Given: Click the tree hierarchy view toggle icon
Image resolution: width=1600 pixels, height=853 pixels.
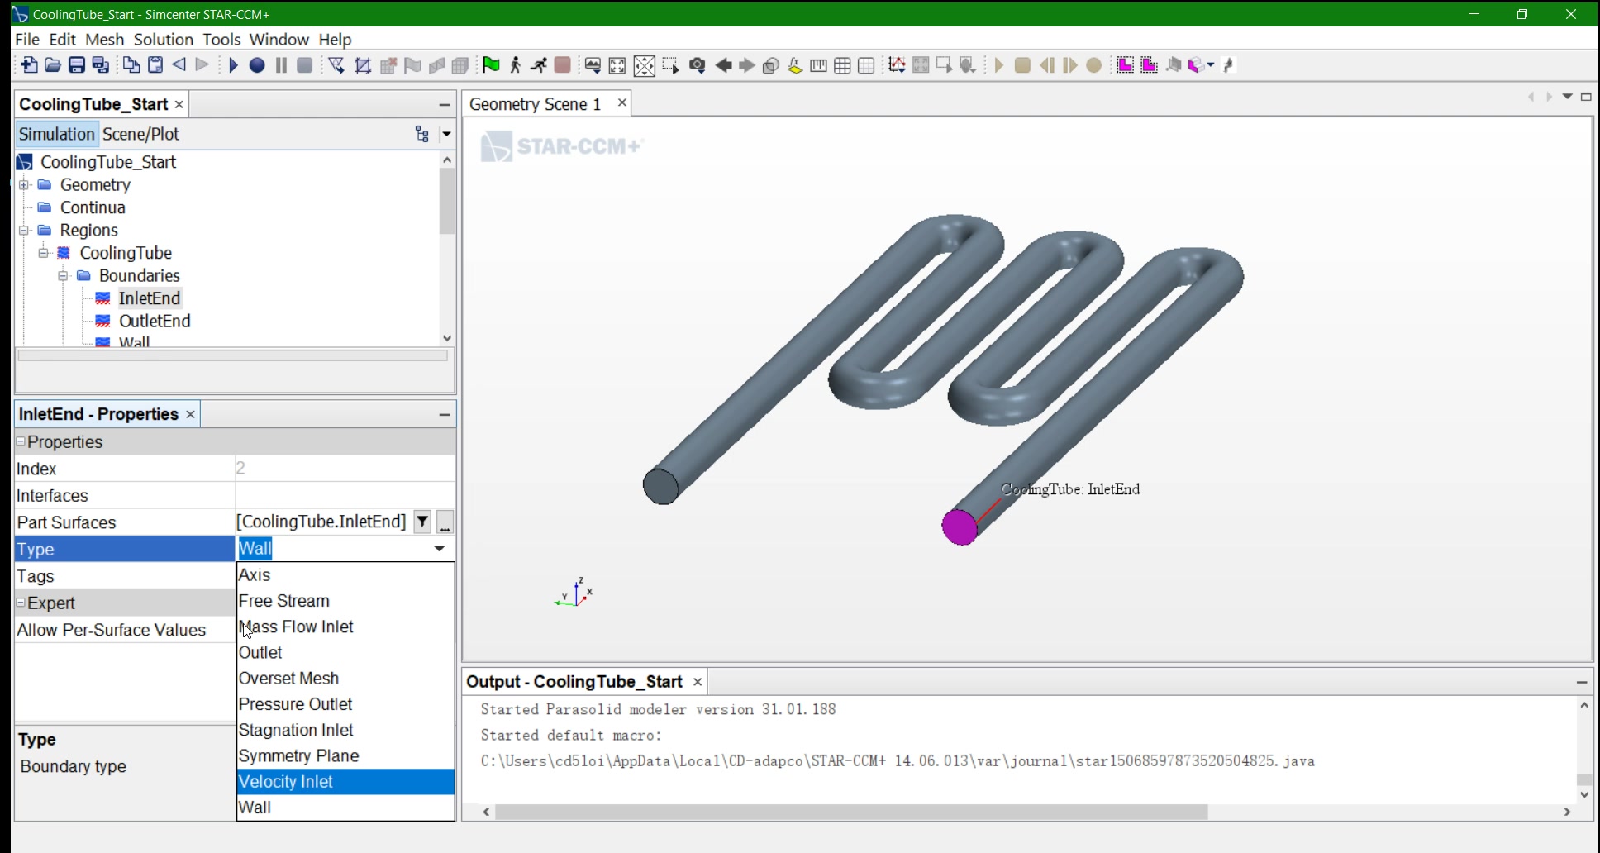Looking at the screenshot, I should [422, 134].
